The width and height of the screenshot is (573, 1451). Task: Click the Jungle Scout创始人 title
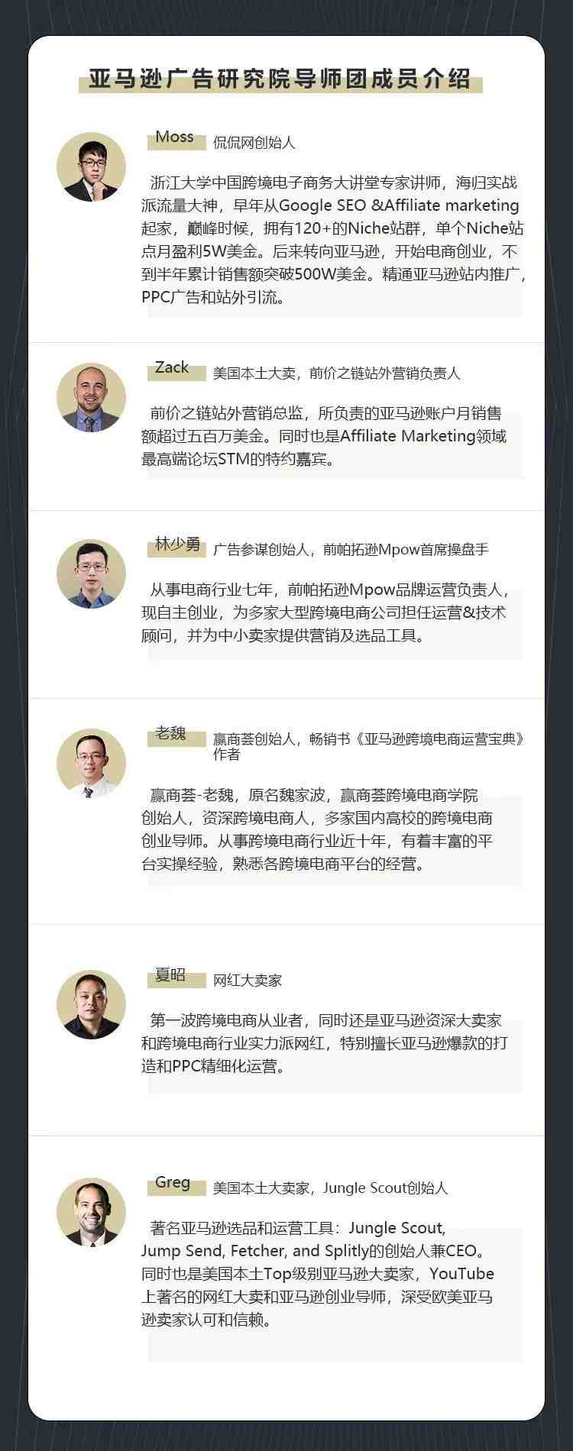386,1188
